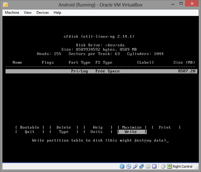Click the Heads: 255 text
The image size is (201, 172).
49,54
